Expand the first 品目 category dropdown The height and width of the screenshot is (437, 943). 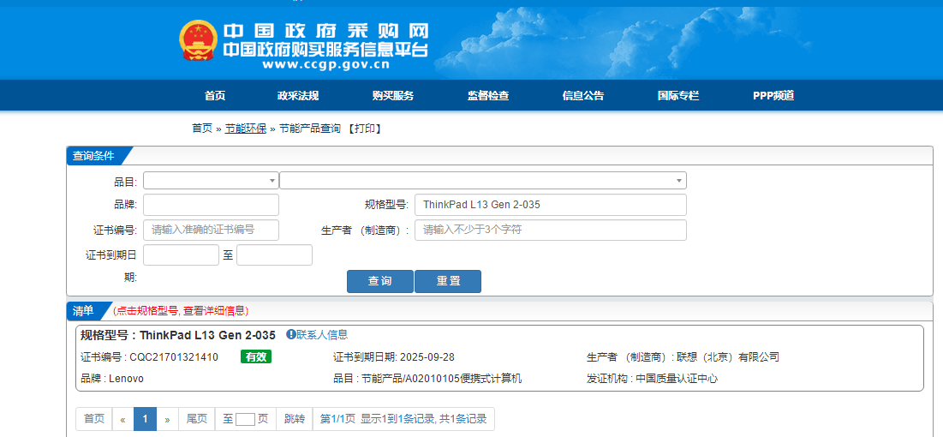click(x=211, y=181)
